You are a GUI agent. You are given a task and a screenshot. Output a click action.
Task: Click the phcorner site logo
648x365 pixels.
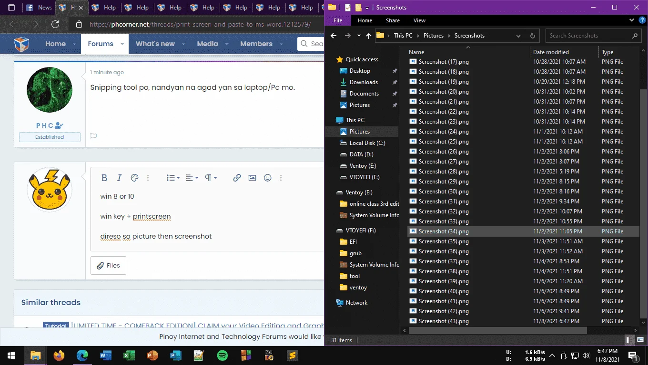click(x=21, y=44)
